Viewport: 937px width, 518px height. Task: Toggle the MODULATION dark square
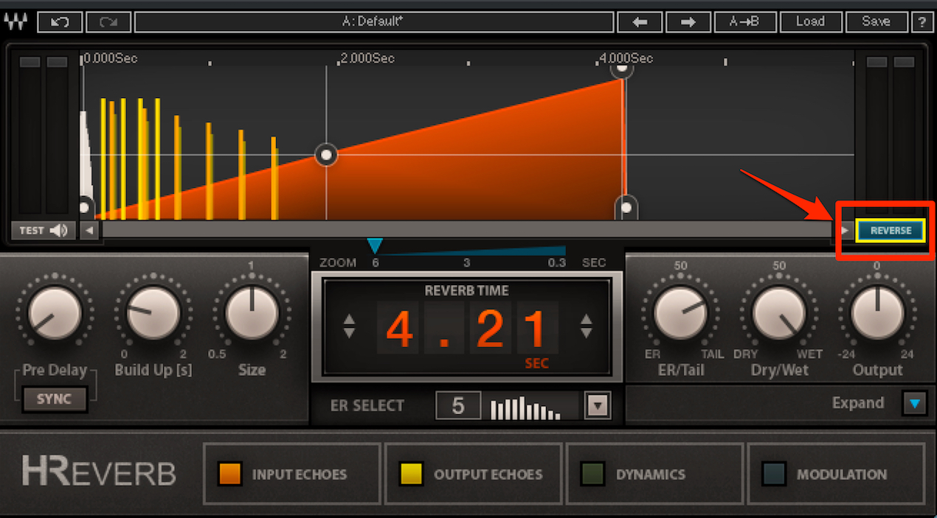click(x=774, y=474)
